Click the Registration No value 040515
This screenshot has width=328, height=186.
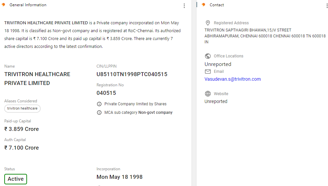coord(106,93)
